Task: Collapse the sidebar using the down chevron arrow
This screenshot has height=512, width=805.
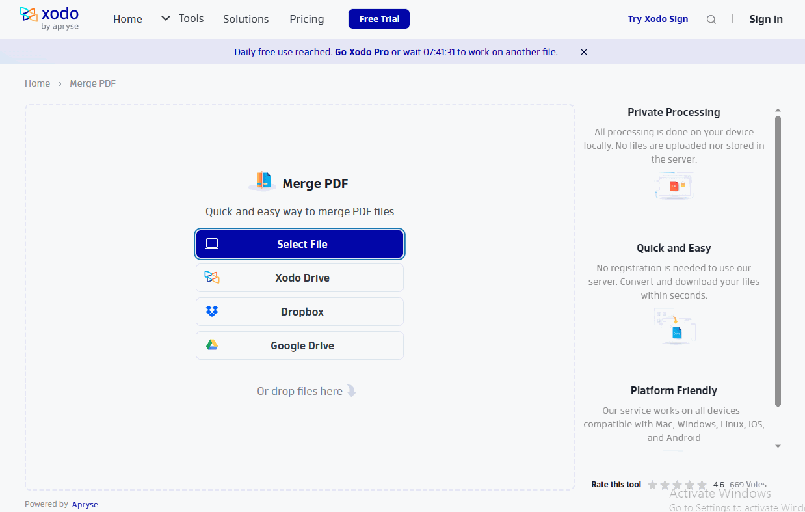Action: pos(778,446)
